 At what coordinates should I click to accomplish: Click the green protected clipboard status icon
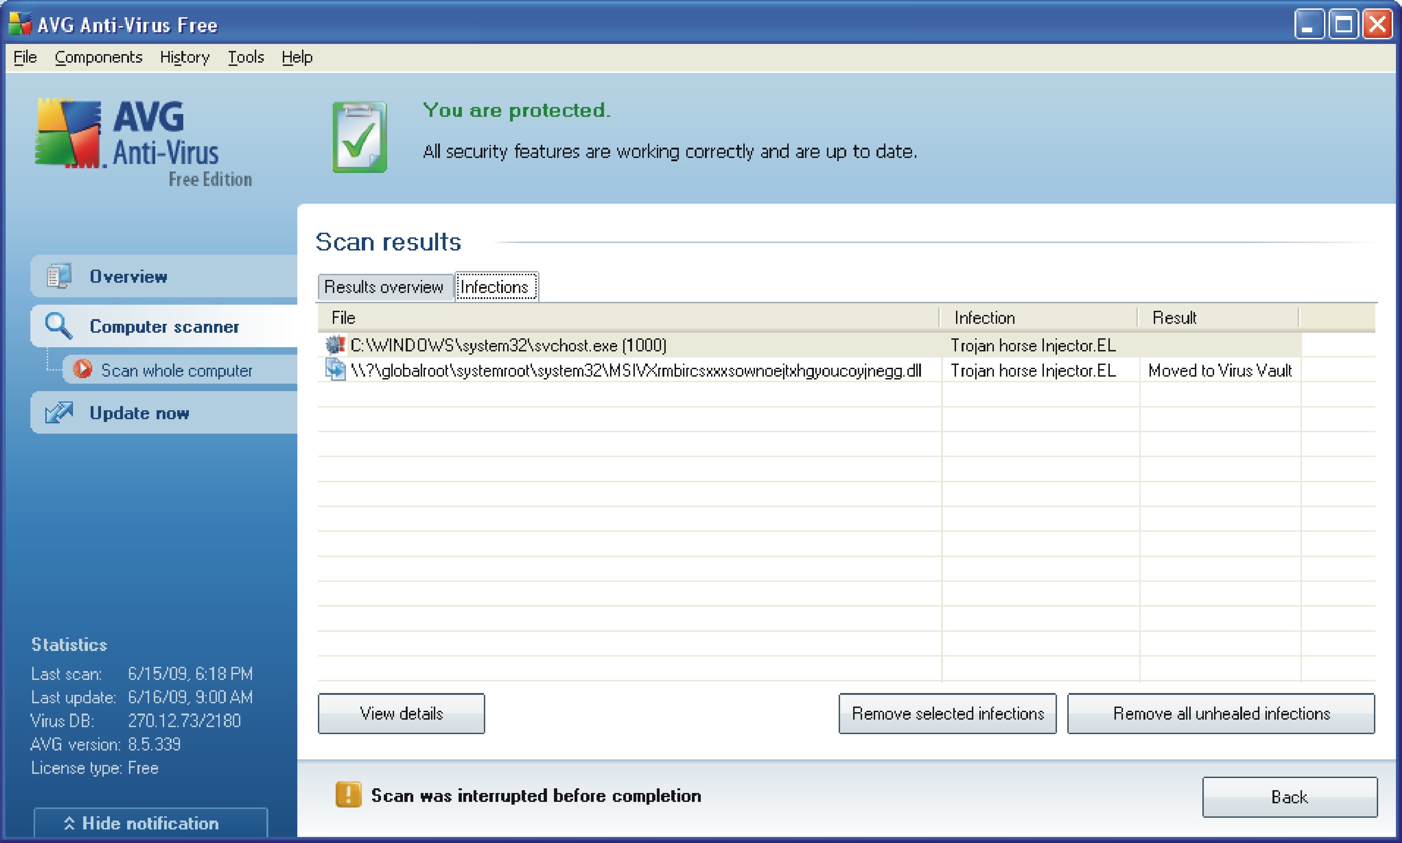(360, 137)
